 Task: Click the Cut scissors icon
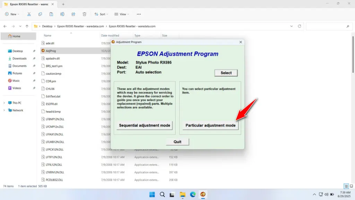[x=29, y=14]
